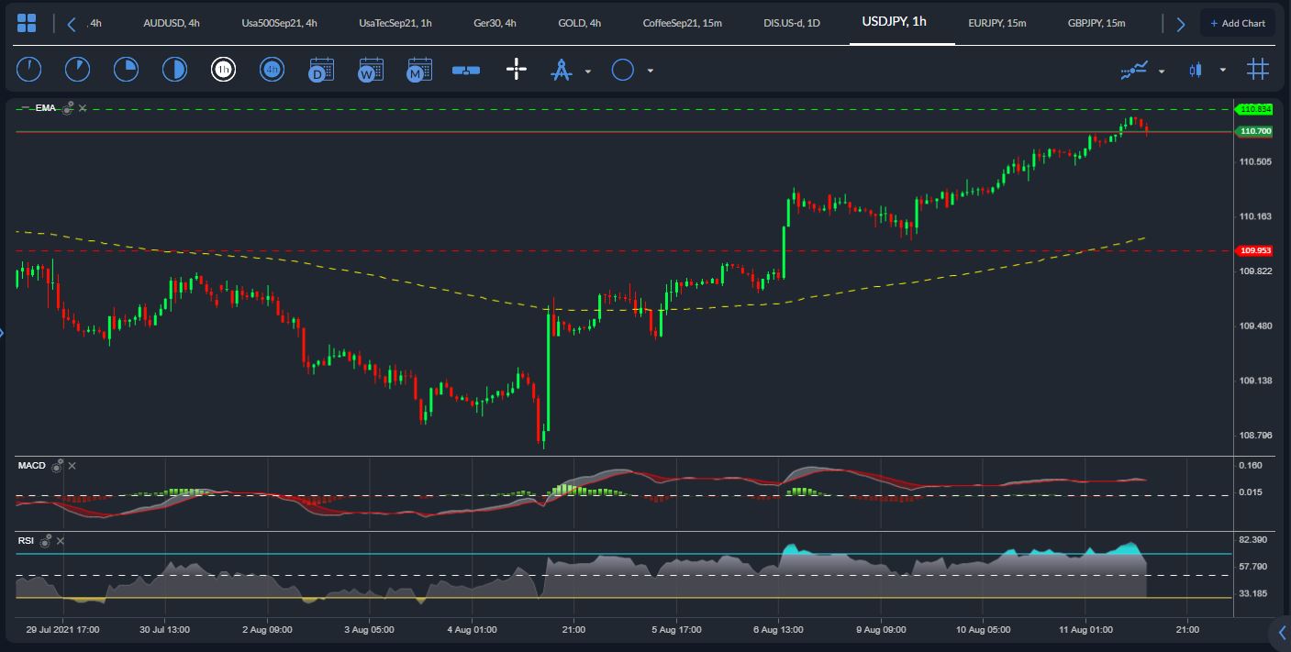Remove the EMA indicator

pos(83,108)
